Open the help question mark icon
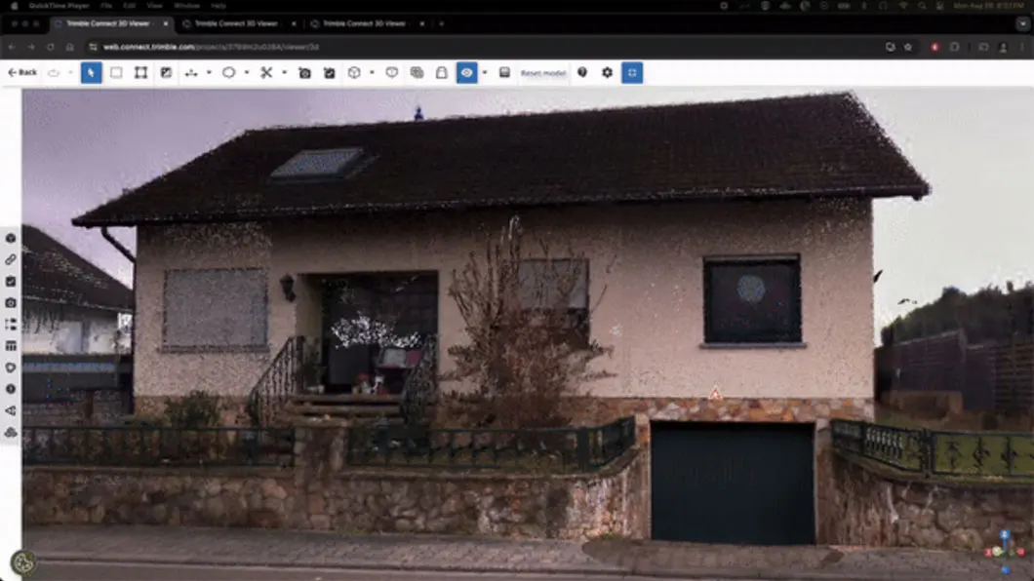Viewport: 1034px width, 581px height. [582, 73]
